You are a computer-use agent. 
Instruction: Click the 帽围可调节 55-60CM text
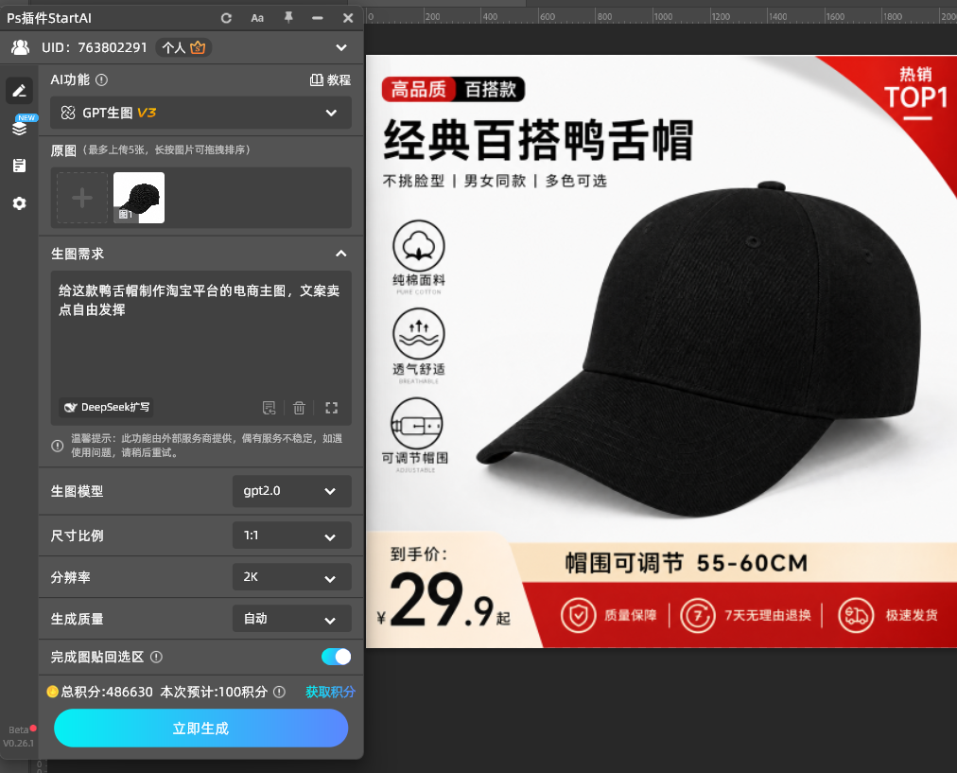coord(687,563)
